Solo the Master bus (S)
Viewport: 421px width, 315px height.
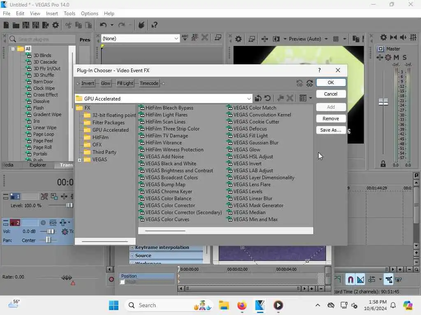[405, 57]
